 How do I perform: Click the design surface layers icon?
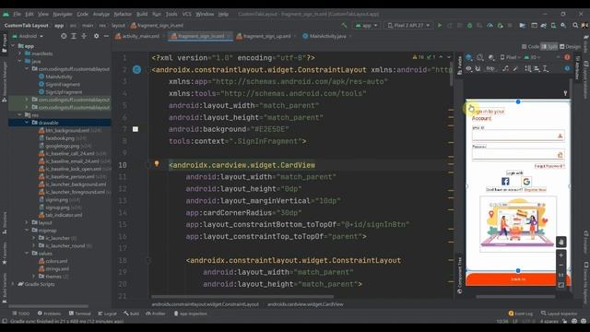[469, 57]
